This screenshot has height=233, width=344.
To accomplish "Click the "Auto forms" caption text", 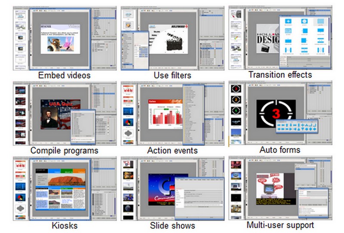I will click(280, 150).
